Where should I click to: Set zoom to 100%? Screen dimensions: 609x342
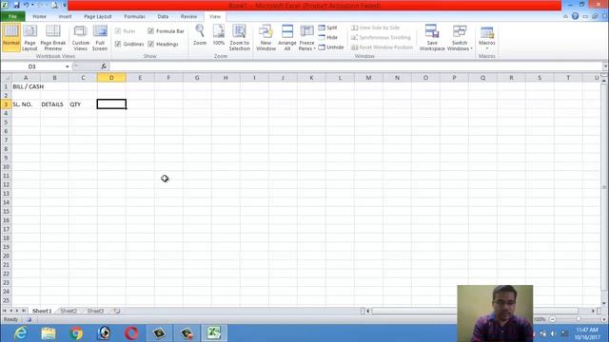tap(219, 35)
